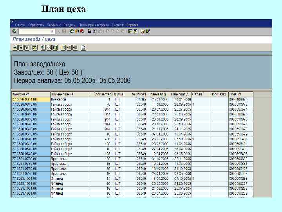Screen dimensions: 282x212
Task: Open the Перейти к menu
Action: tap(54, 25)
